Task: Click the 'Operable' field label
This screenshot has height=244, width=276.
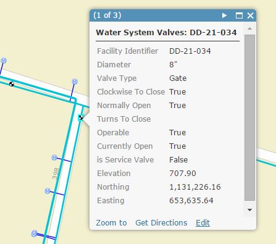Action: [113, 133]
